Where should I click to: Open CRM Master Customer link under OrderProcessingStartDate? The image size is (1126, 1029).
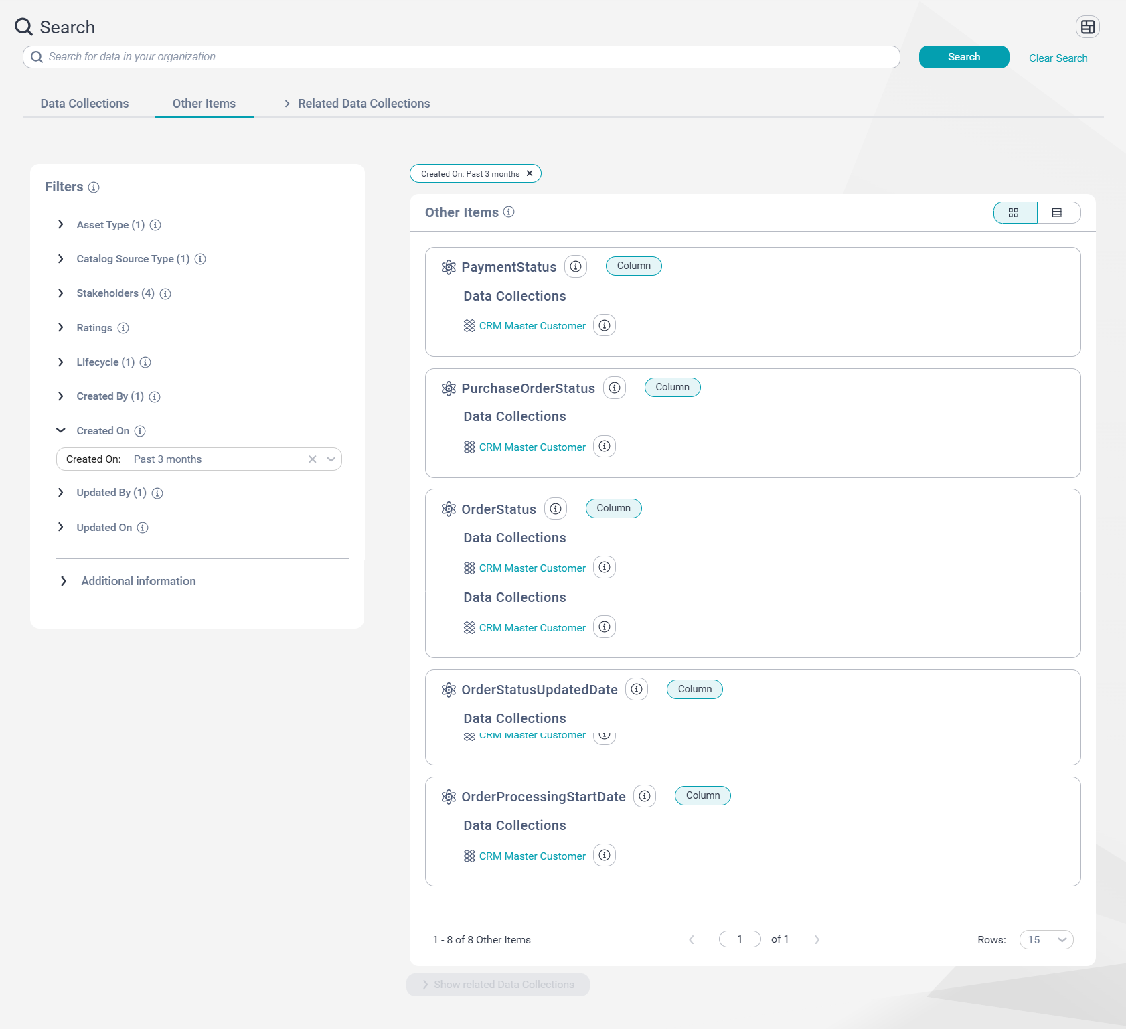(532, 856)
